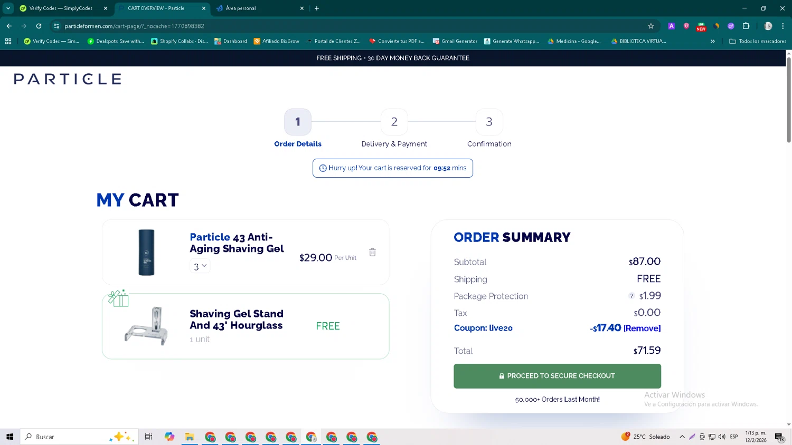Close the 'CART OVERVIEW - Particle' tab
This screenshot has width=792, height=445.
click(x=204, y=8)
